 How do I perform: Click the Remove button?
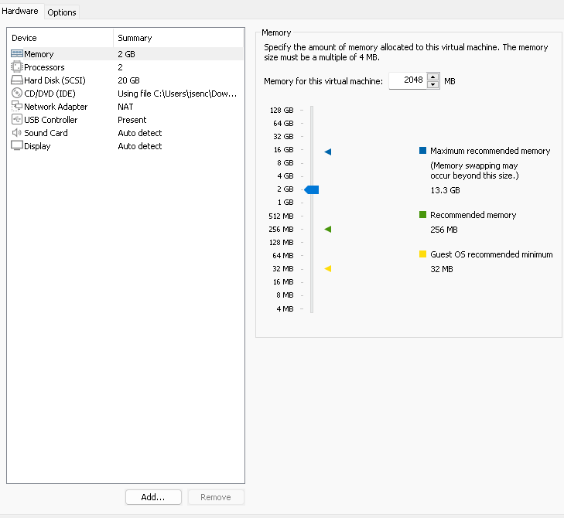coord(216,497)
